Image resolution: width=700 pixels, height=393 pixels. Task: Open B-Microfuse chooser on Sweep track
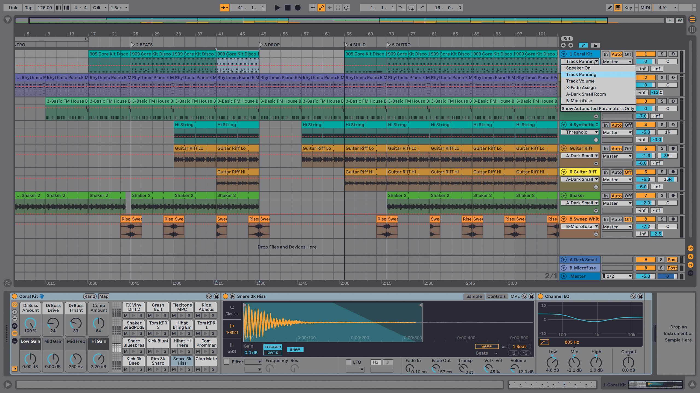tap(580, 227)
